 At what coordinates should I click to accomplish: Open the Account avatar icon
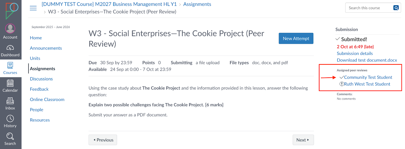[x=10, y=29]
